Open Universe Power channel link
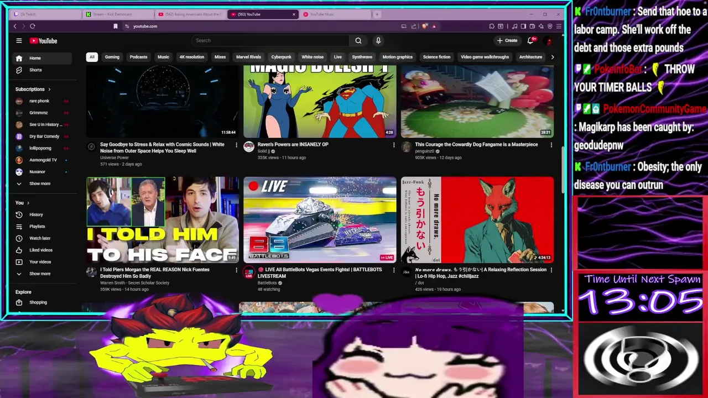The width and height of the screenshot is (708, 398). (x=114, y=158)
